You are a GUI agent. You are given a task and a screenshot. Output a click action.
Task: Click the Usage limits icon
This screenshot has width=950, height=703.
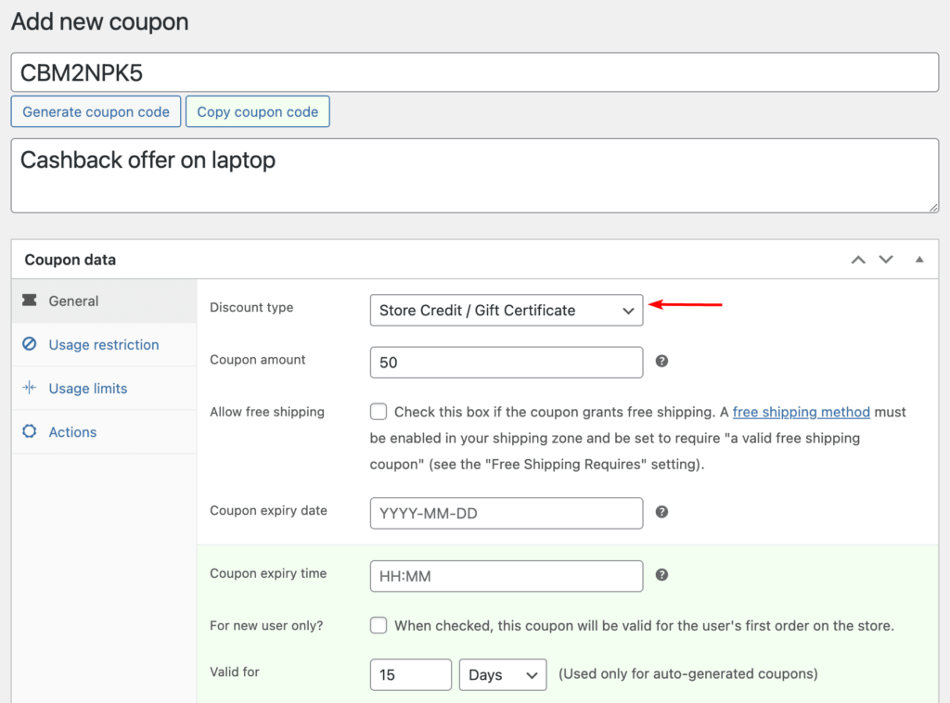pos(30,388)
